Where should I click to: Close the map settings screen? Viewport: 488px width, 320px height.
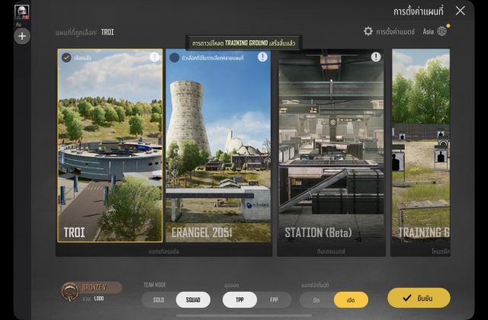tap(460, 11)
